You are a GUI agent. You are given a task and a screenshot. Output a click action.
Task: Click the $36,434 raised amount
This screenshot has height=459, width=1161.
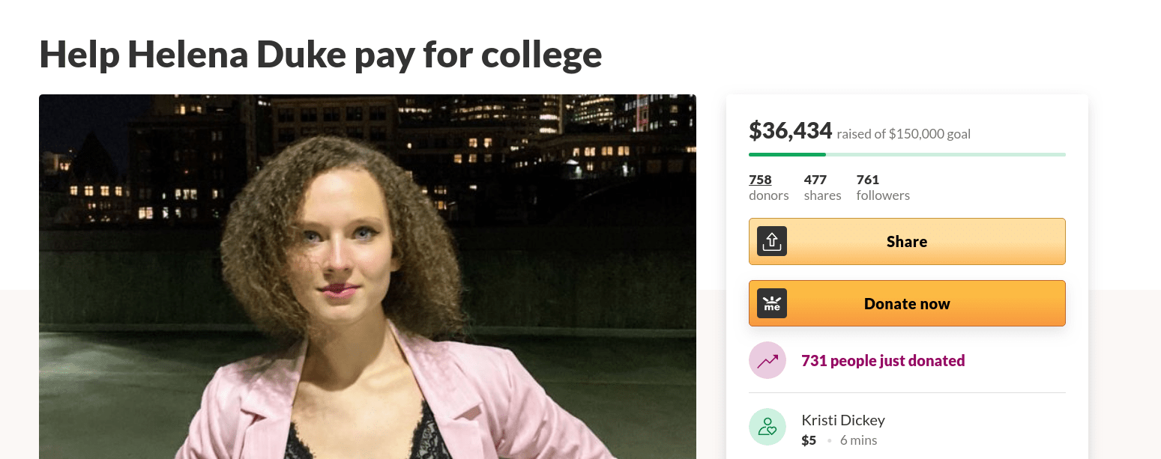click(790, 131)
